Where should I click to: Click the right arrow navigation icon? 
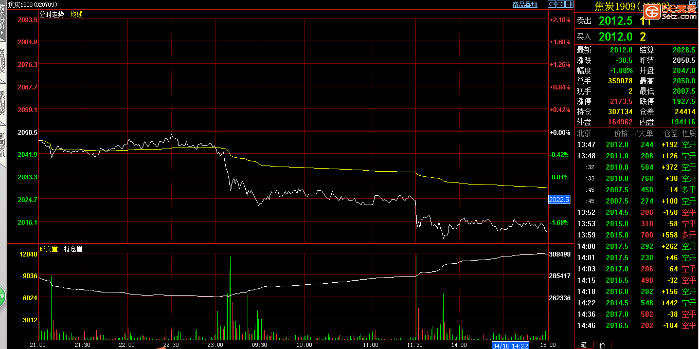tap(560, 4)
